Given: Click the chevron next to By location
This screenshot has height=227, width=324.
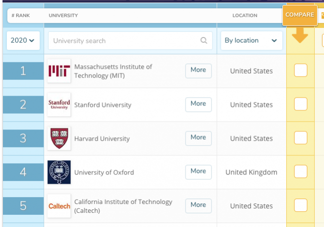Looking at the screenshot, I should [274, 40].
